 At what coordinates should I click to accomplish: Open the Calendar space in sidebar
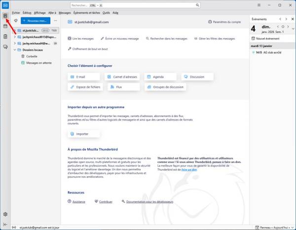point(5,37)
